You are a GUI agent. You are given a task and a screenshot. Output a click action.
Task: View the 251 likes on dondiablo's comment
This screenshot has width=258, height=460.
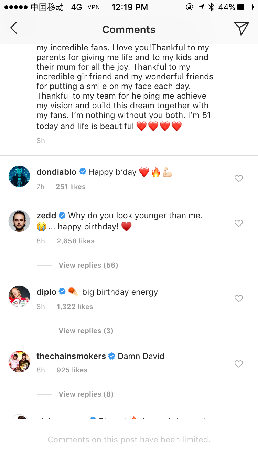point(71,187)
